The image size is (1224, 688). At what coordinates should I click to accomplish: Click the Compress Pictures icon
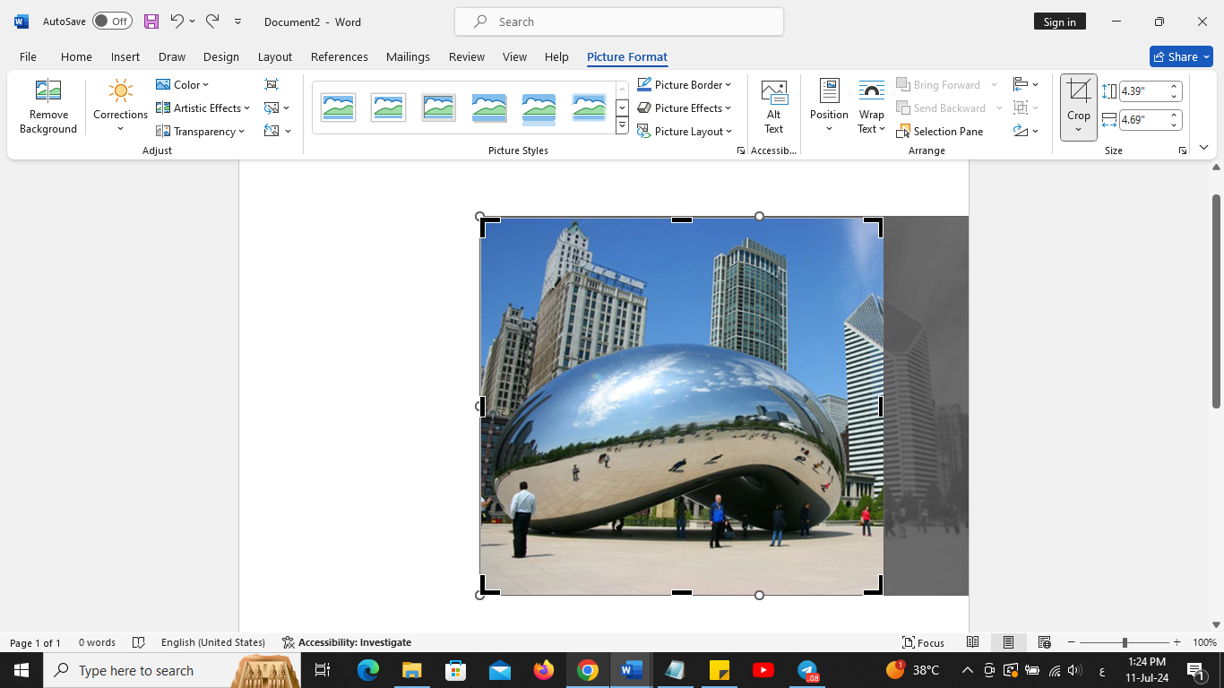click(272, 84)
